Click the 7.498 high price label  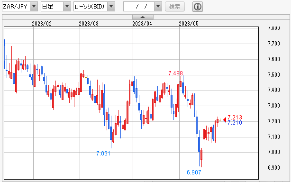[175, 73]
